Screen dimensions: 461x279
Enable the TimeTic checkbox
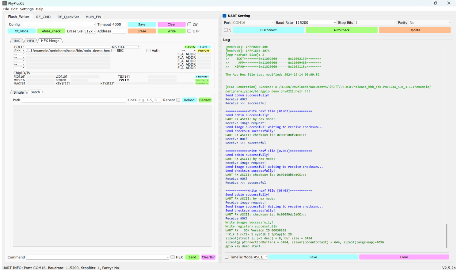[x=227, y=257]
